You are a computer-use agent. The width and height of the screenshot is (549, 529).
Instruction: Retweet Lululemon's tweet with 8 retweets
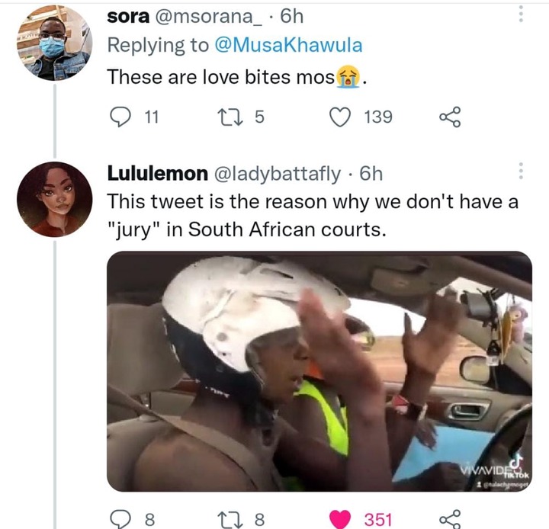coord(230,519)
